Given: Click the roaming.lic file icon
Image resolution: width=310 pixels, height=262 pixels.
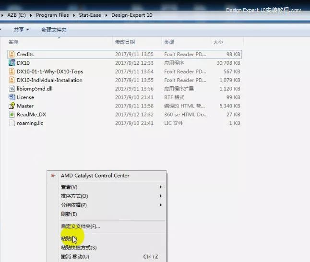Looking at the screenshot, I should pyautogui.click(x=12, y=123).
